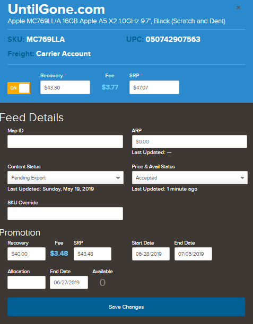Click the 'Last Updated: Sunday, May 19, 2019' text

coord(51,189)
